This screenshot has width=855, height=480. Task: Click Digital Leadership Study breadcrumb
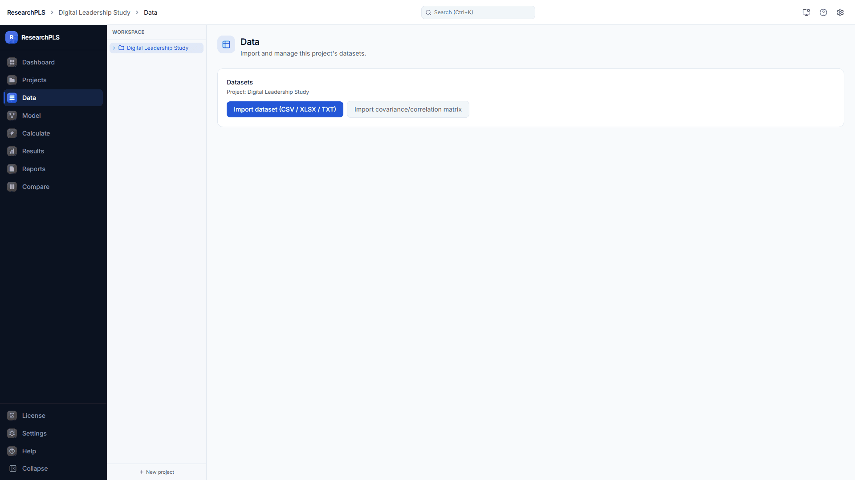click(x=94, y=12)
